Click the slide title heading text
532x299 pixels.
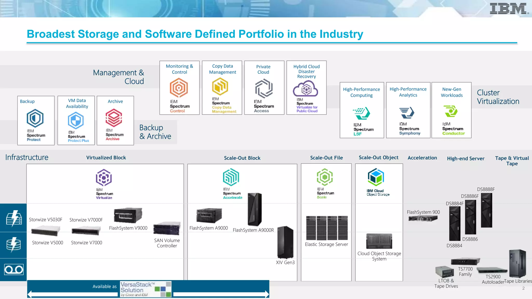coord(195,34)
